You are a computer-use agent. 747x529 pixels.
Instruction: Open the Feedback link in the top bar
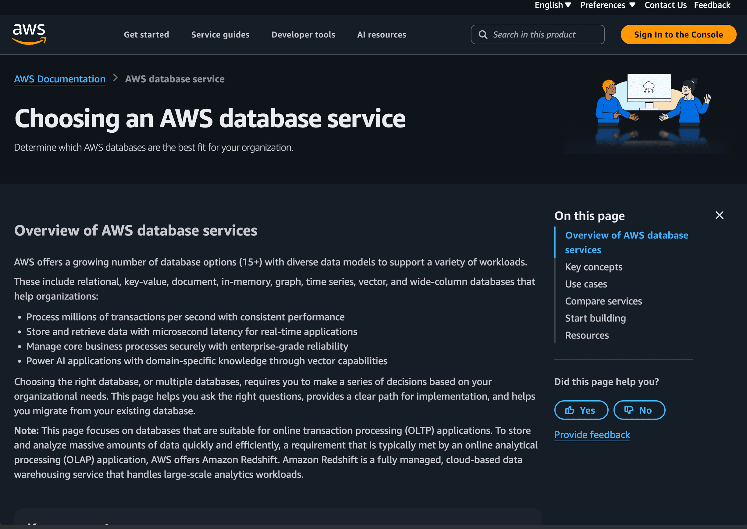click(x=712, y=5)
